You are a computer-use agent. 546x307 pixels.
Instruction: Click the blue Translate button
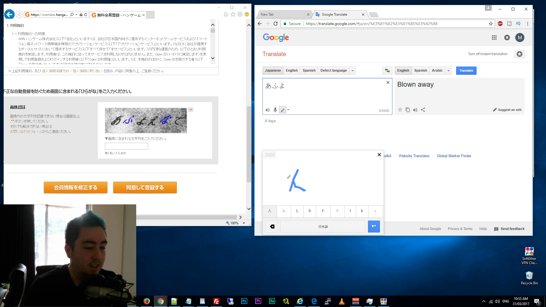(x=466, y=70)
